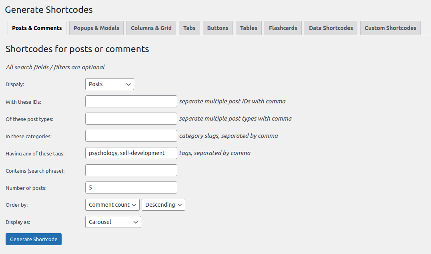Focus the With these IDs field
The width and height of the screenshot is (431, 254).
(x=131, y=101)
